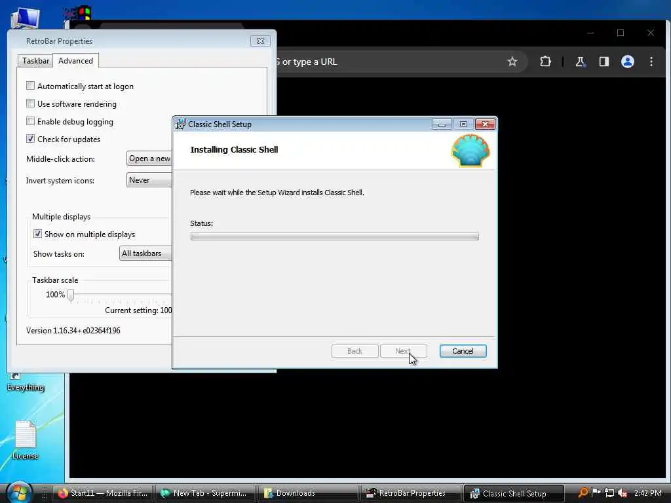The height and width of the screenshot is (503, 671).
Task: Open browser extensions puzzle icon
Action: point(545,62)
